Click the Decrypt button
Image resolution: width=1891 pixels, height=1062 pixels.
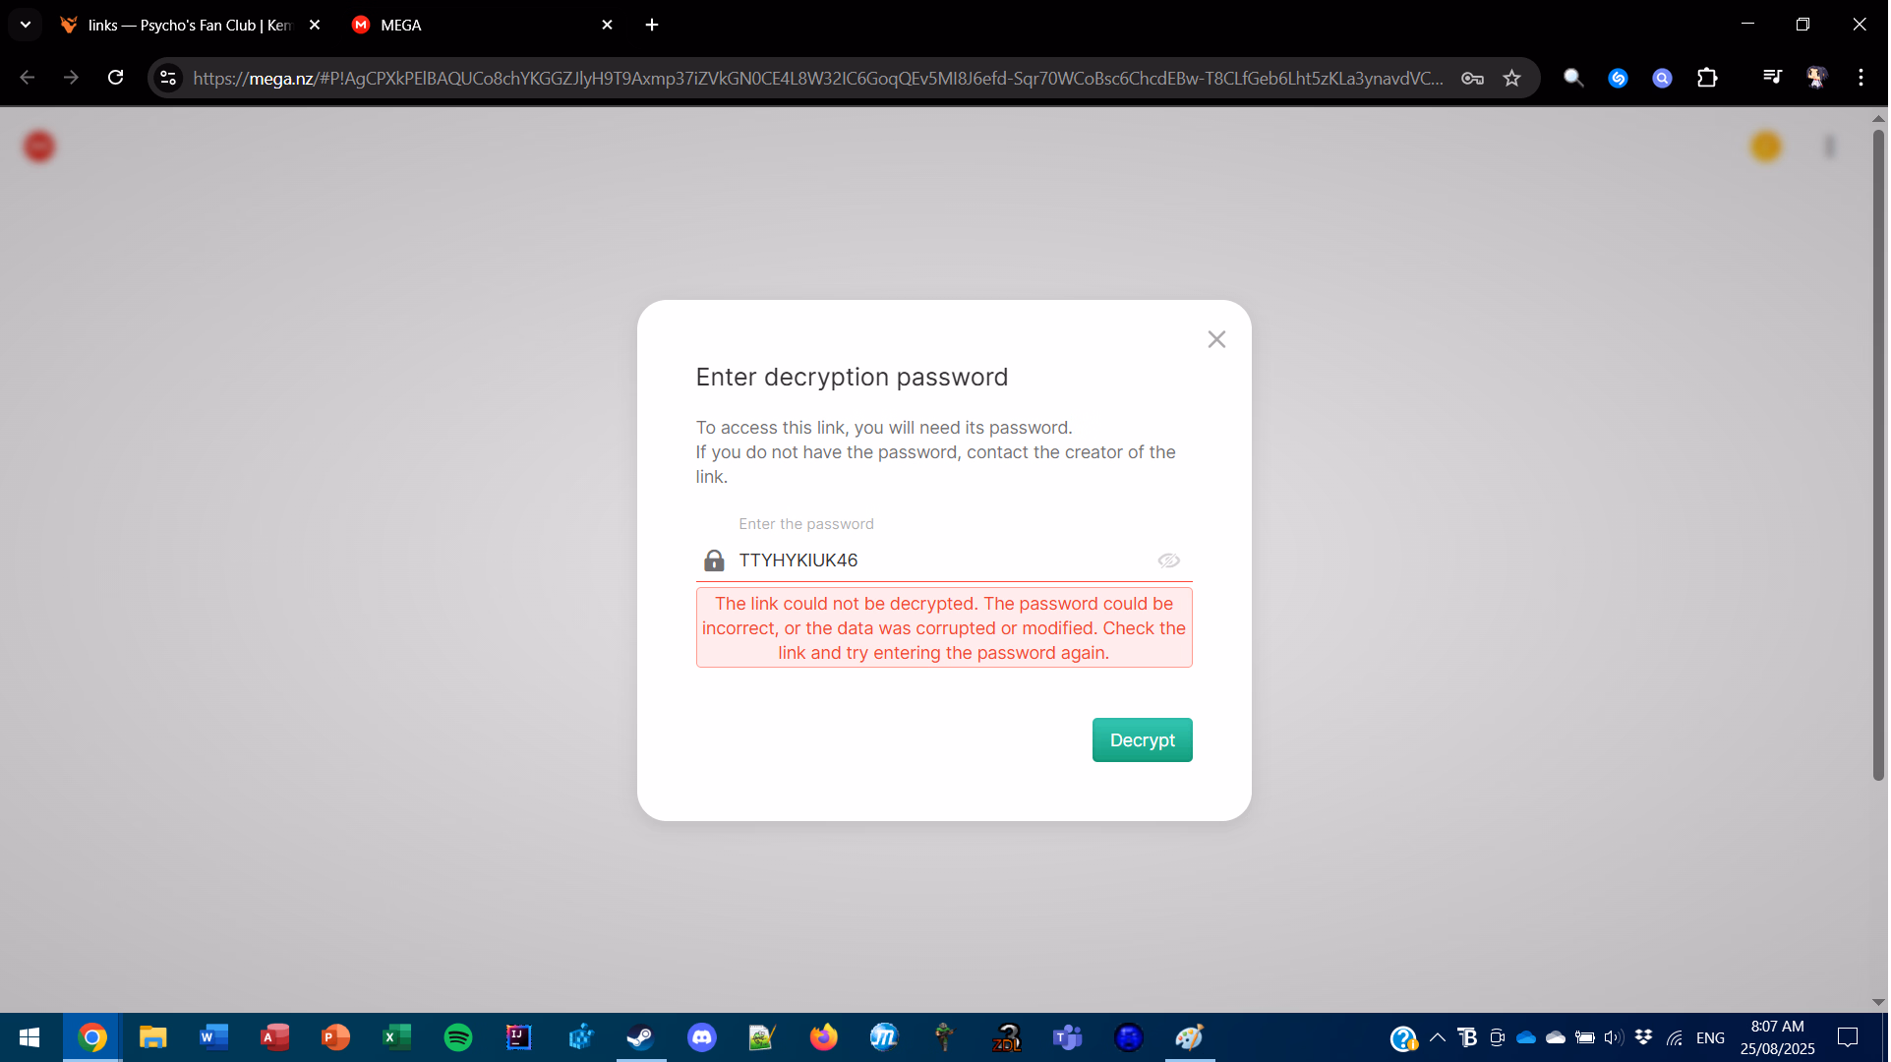tap(1143, 740)
